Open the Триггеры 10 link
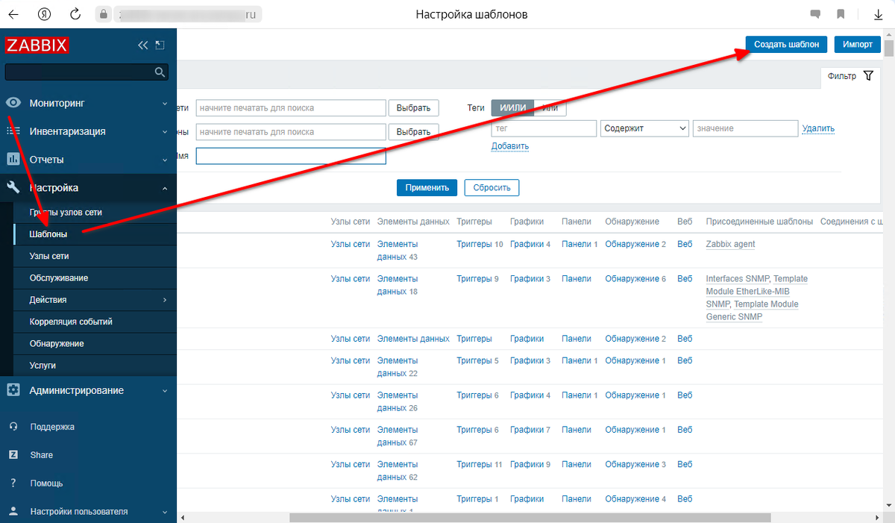The image size is (895, 523). pos(480,244)
